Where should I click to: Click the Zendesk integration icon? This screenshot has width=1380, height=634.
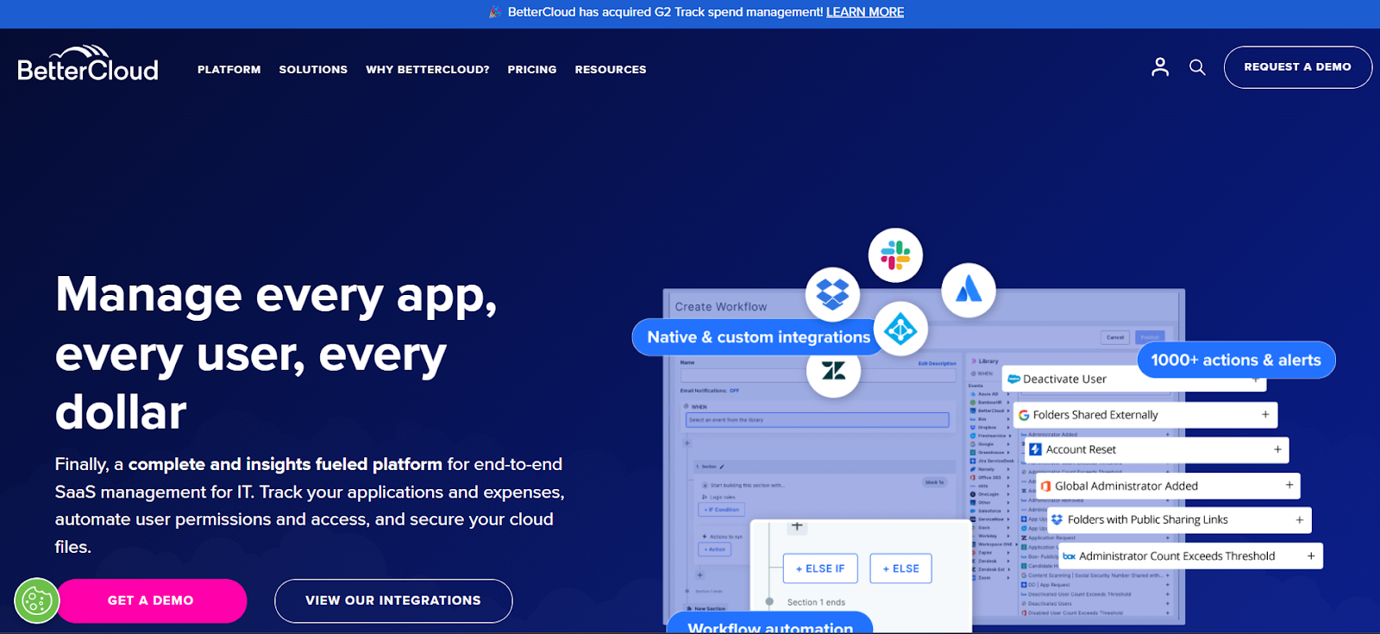coord(833,371)
